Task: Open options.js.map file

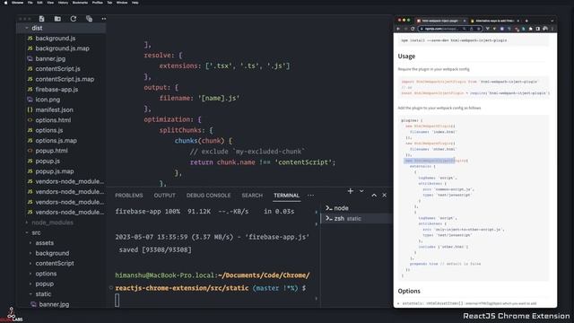Action: point(61,141)
